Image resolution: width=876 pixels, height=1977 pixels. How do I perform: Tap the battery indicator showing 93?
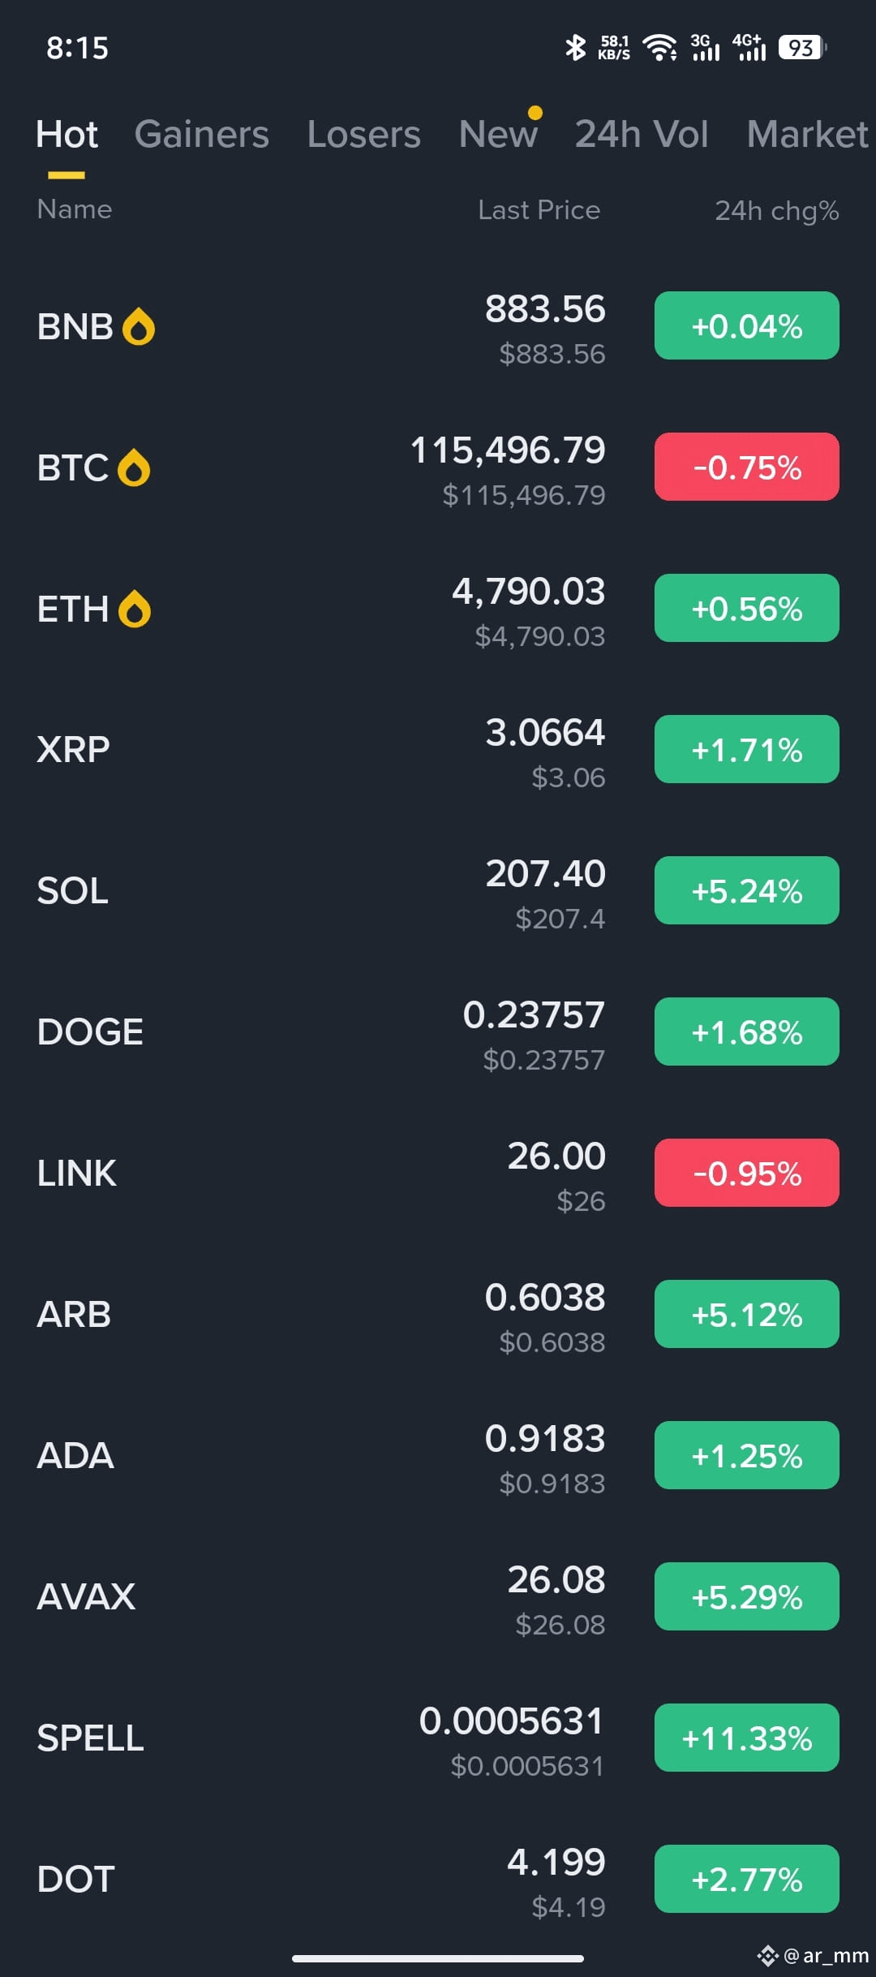coord(802,48)
